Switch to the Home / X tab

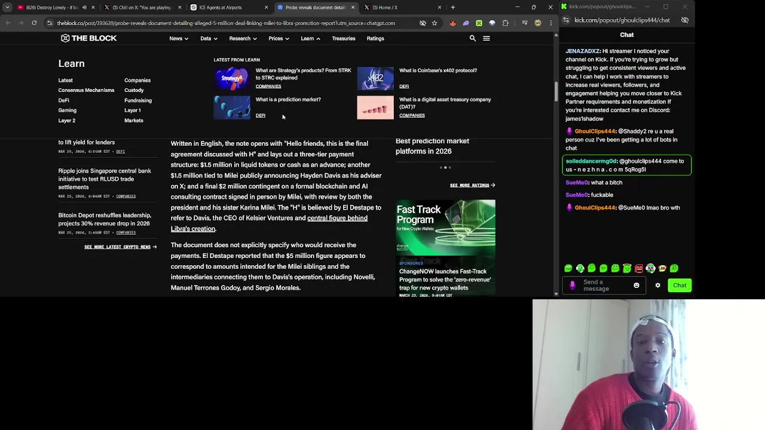(x=402, y=7)
